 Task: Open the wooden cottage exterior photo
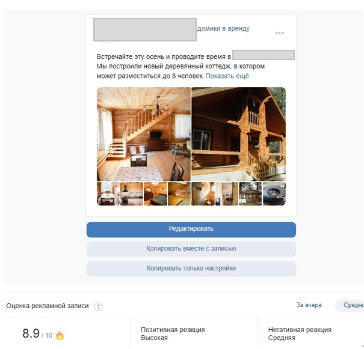pos(238,134)
